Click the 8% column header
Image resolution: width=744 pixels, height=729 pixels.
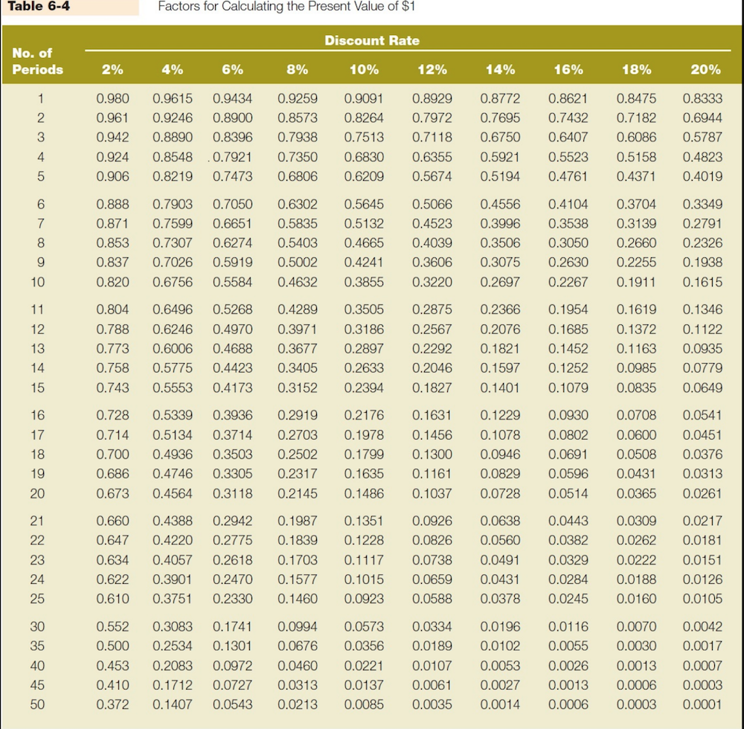pyautogui.click(x=298, y=70)
